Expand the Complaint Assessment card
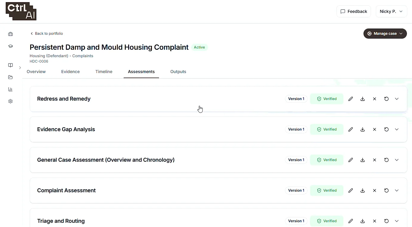This screenshot has width=412, height=227. (397, 190)
